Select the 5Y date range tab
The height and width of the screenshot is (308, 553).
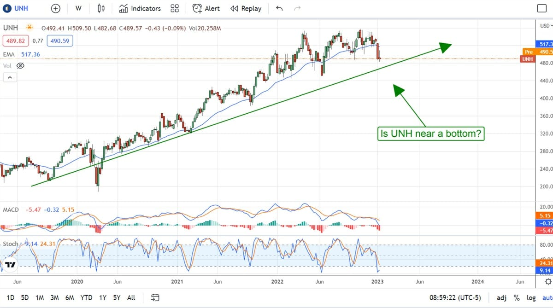point(117,297)
